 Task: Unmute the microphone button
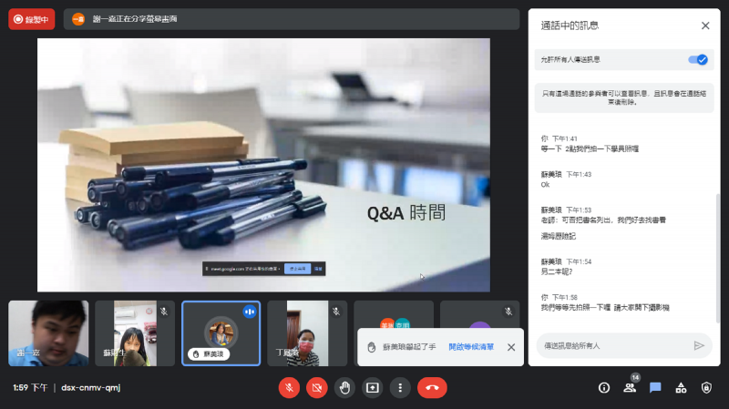click(x=289, y=388)
